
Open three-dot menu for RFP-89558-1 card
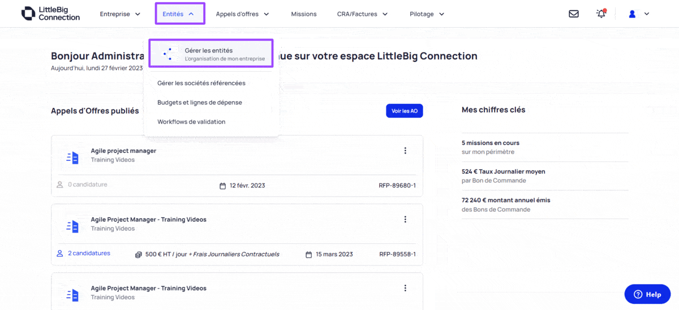pos(405,220)
